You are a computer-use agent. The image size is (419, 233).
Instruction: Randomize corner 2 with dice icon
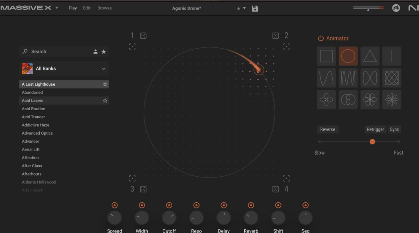tap(275, 36)
